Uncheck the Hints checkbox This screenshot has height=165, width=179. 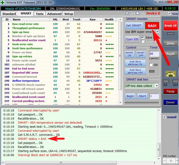click(x=170, y=14)
